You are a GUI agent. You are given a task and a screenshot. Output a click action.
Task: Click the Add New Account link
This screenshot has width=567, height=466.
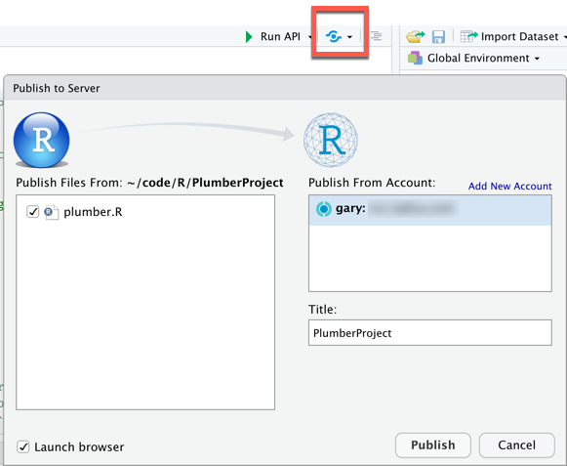[509, 187]
